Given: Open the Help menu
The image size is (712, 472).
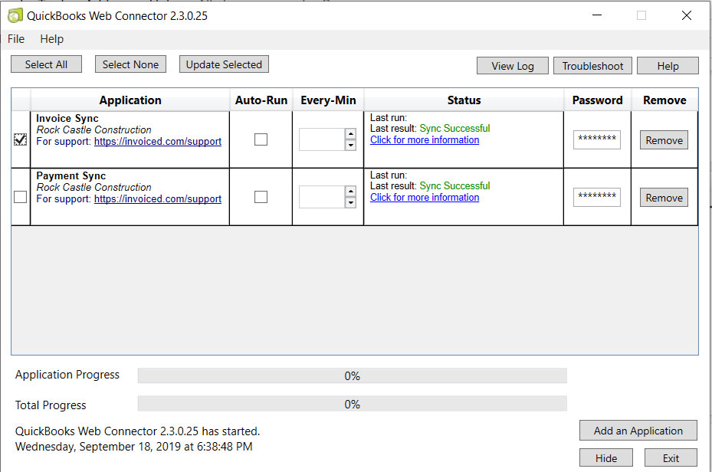Looking at the screenshot, I should click(x=52, y=39).
